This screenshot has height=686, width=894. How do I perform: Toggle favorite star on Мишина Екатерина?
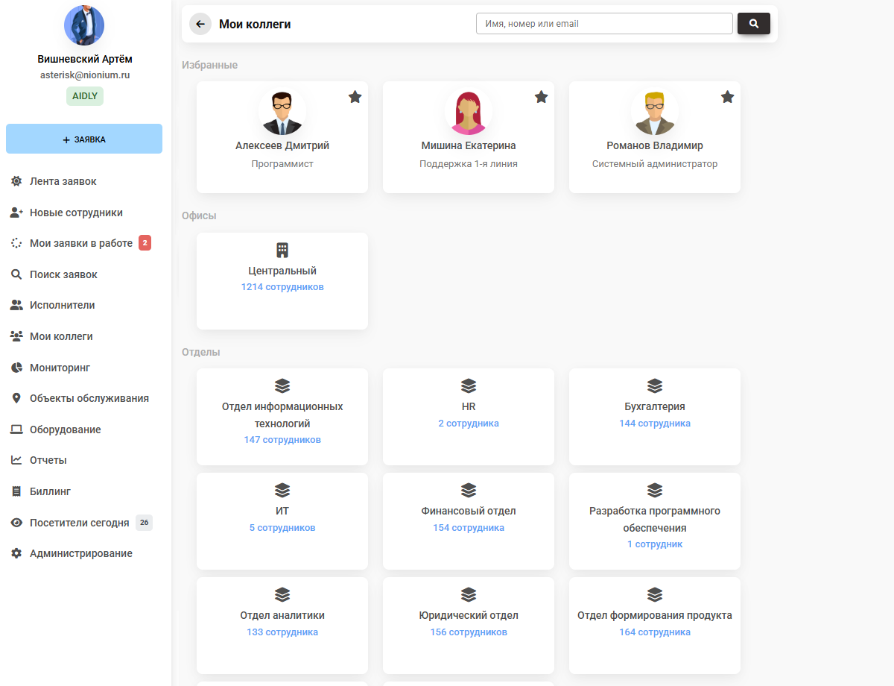(x=542, y=97)
